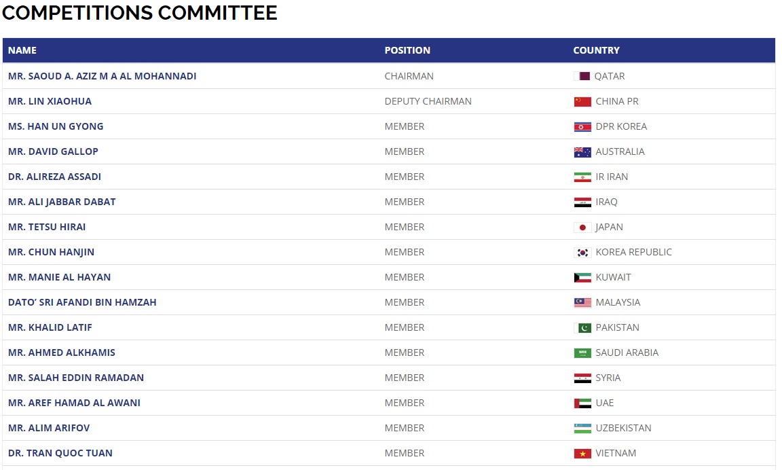Screen dimensions: 782x470
Task: Click the Japan flag icon
Action: pyautogui.click(x=582, y=228)
